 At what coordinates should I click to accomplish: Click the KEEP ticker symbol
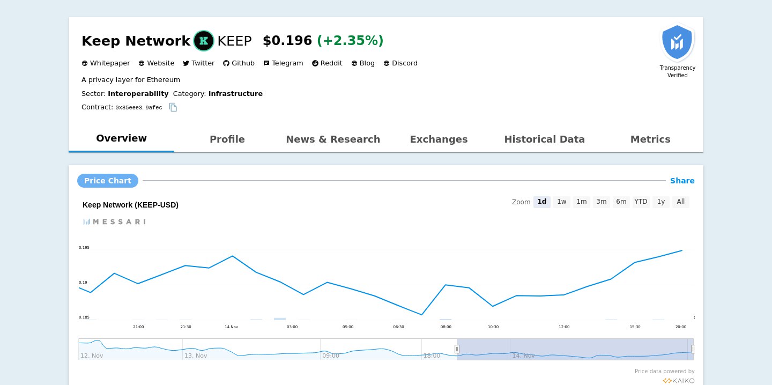[x=234, y=41]
